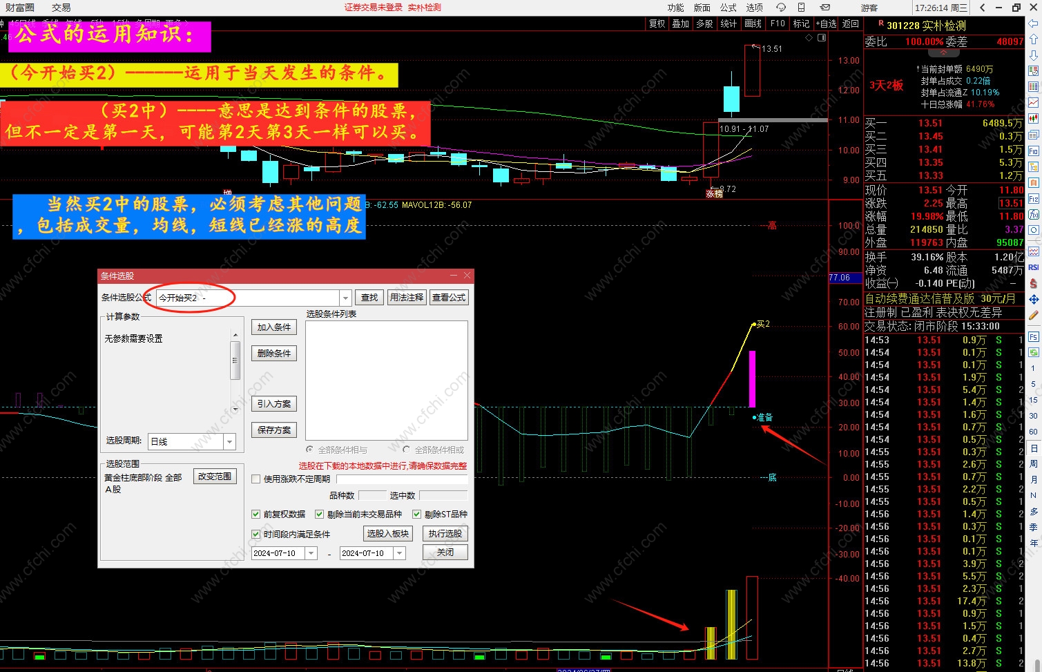Screen dimensions: 1042x672
Task: Uncheck the 剔除ST品种 checkbox
Action: click(x=416, y=514)
